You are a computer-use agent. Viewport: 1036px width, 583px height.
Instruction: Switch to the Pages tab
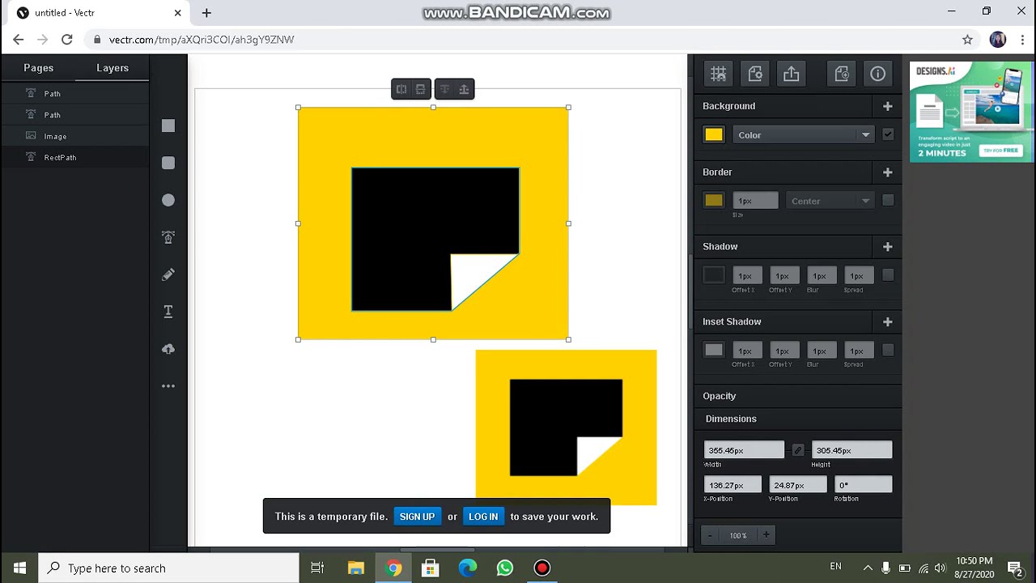point(38,68)
